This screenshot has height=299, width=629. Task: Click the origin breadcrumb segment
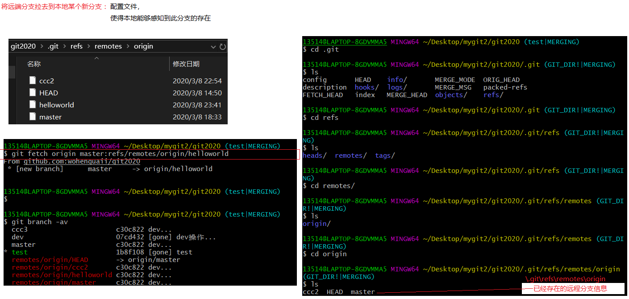143,46
